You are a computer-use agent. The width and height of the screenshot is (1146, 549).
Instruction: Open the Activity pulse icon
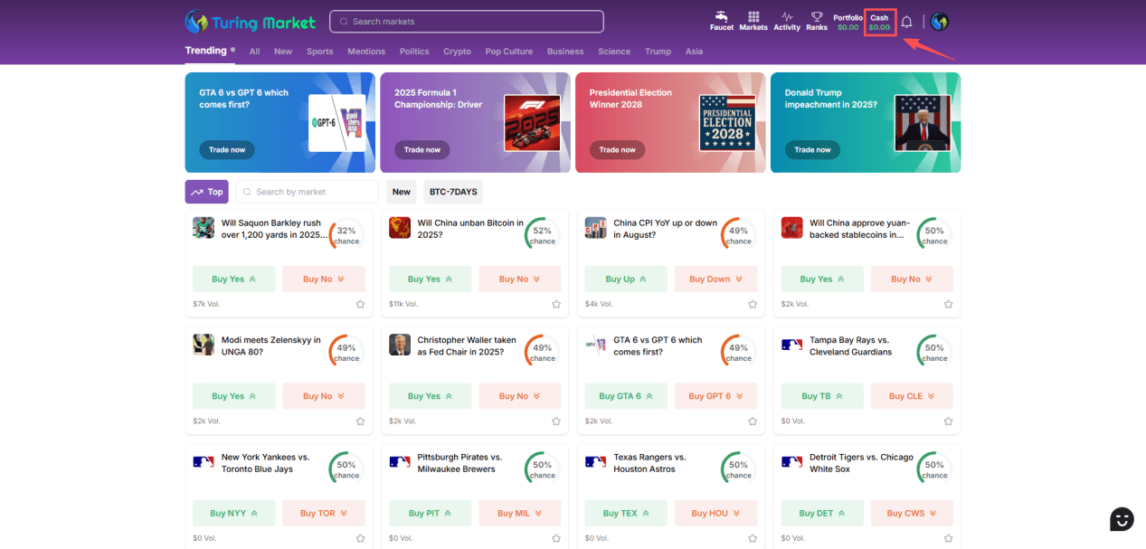click(x=787, y=21)
